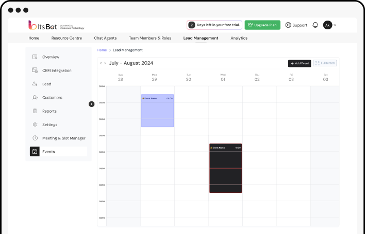
Task: Click the Fullscreen button
Action: point(325,63)
